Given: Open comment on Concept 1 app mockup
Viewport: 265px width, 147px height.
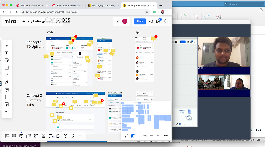Looking at the screenshot, I should 154,39.
